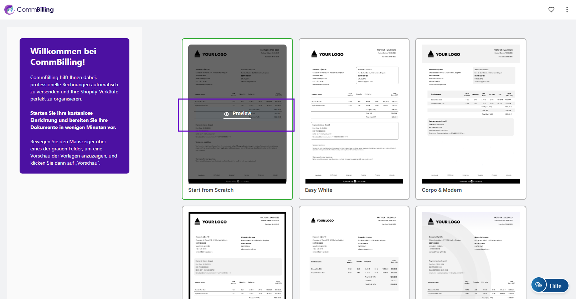This screenshot has width=576, height=299.
Task: Click the YOUR LOGO triangle in Corpo & Modern
Action: 431,54
